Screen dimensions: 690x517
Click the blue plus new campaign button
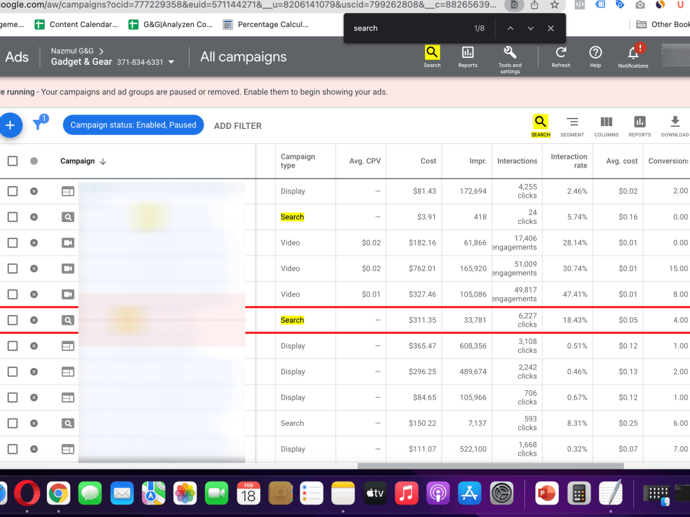coord(10,125)
